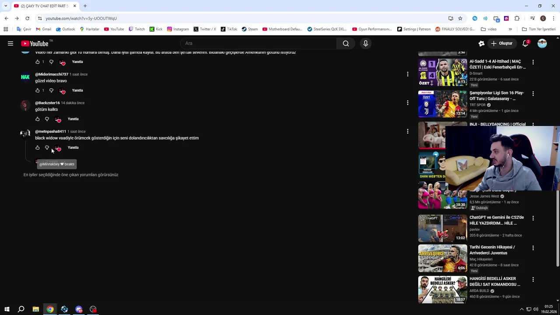Open more options for ChatGPT vs Gemini video
This screenshot has height=315, width=560.
(x=533, y=218)
